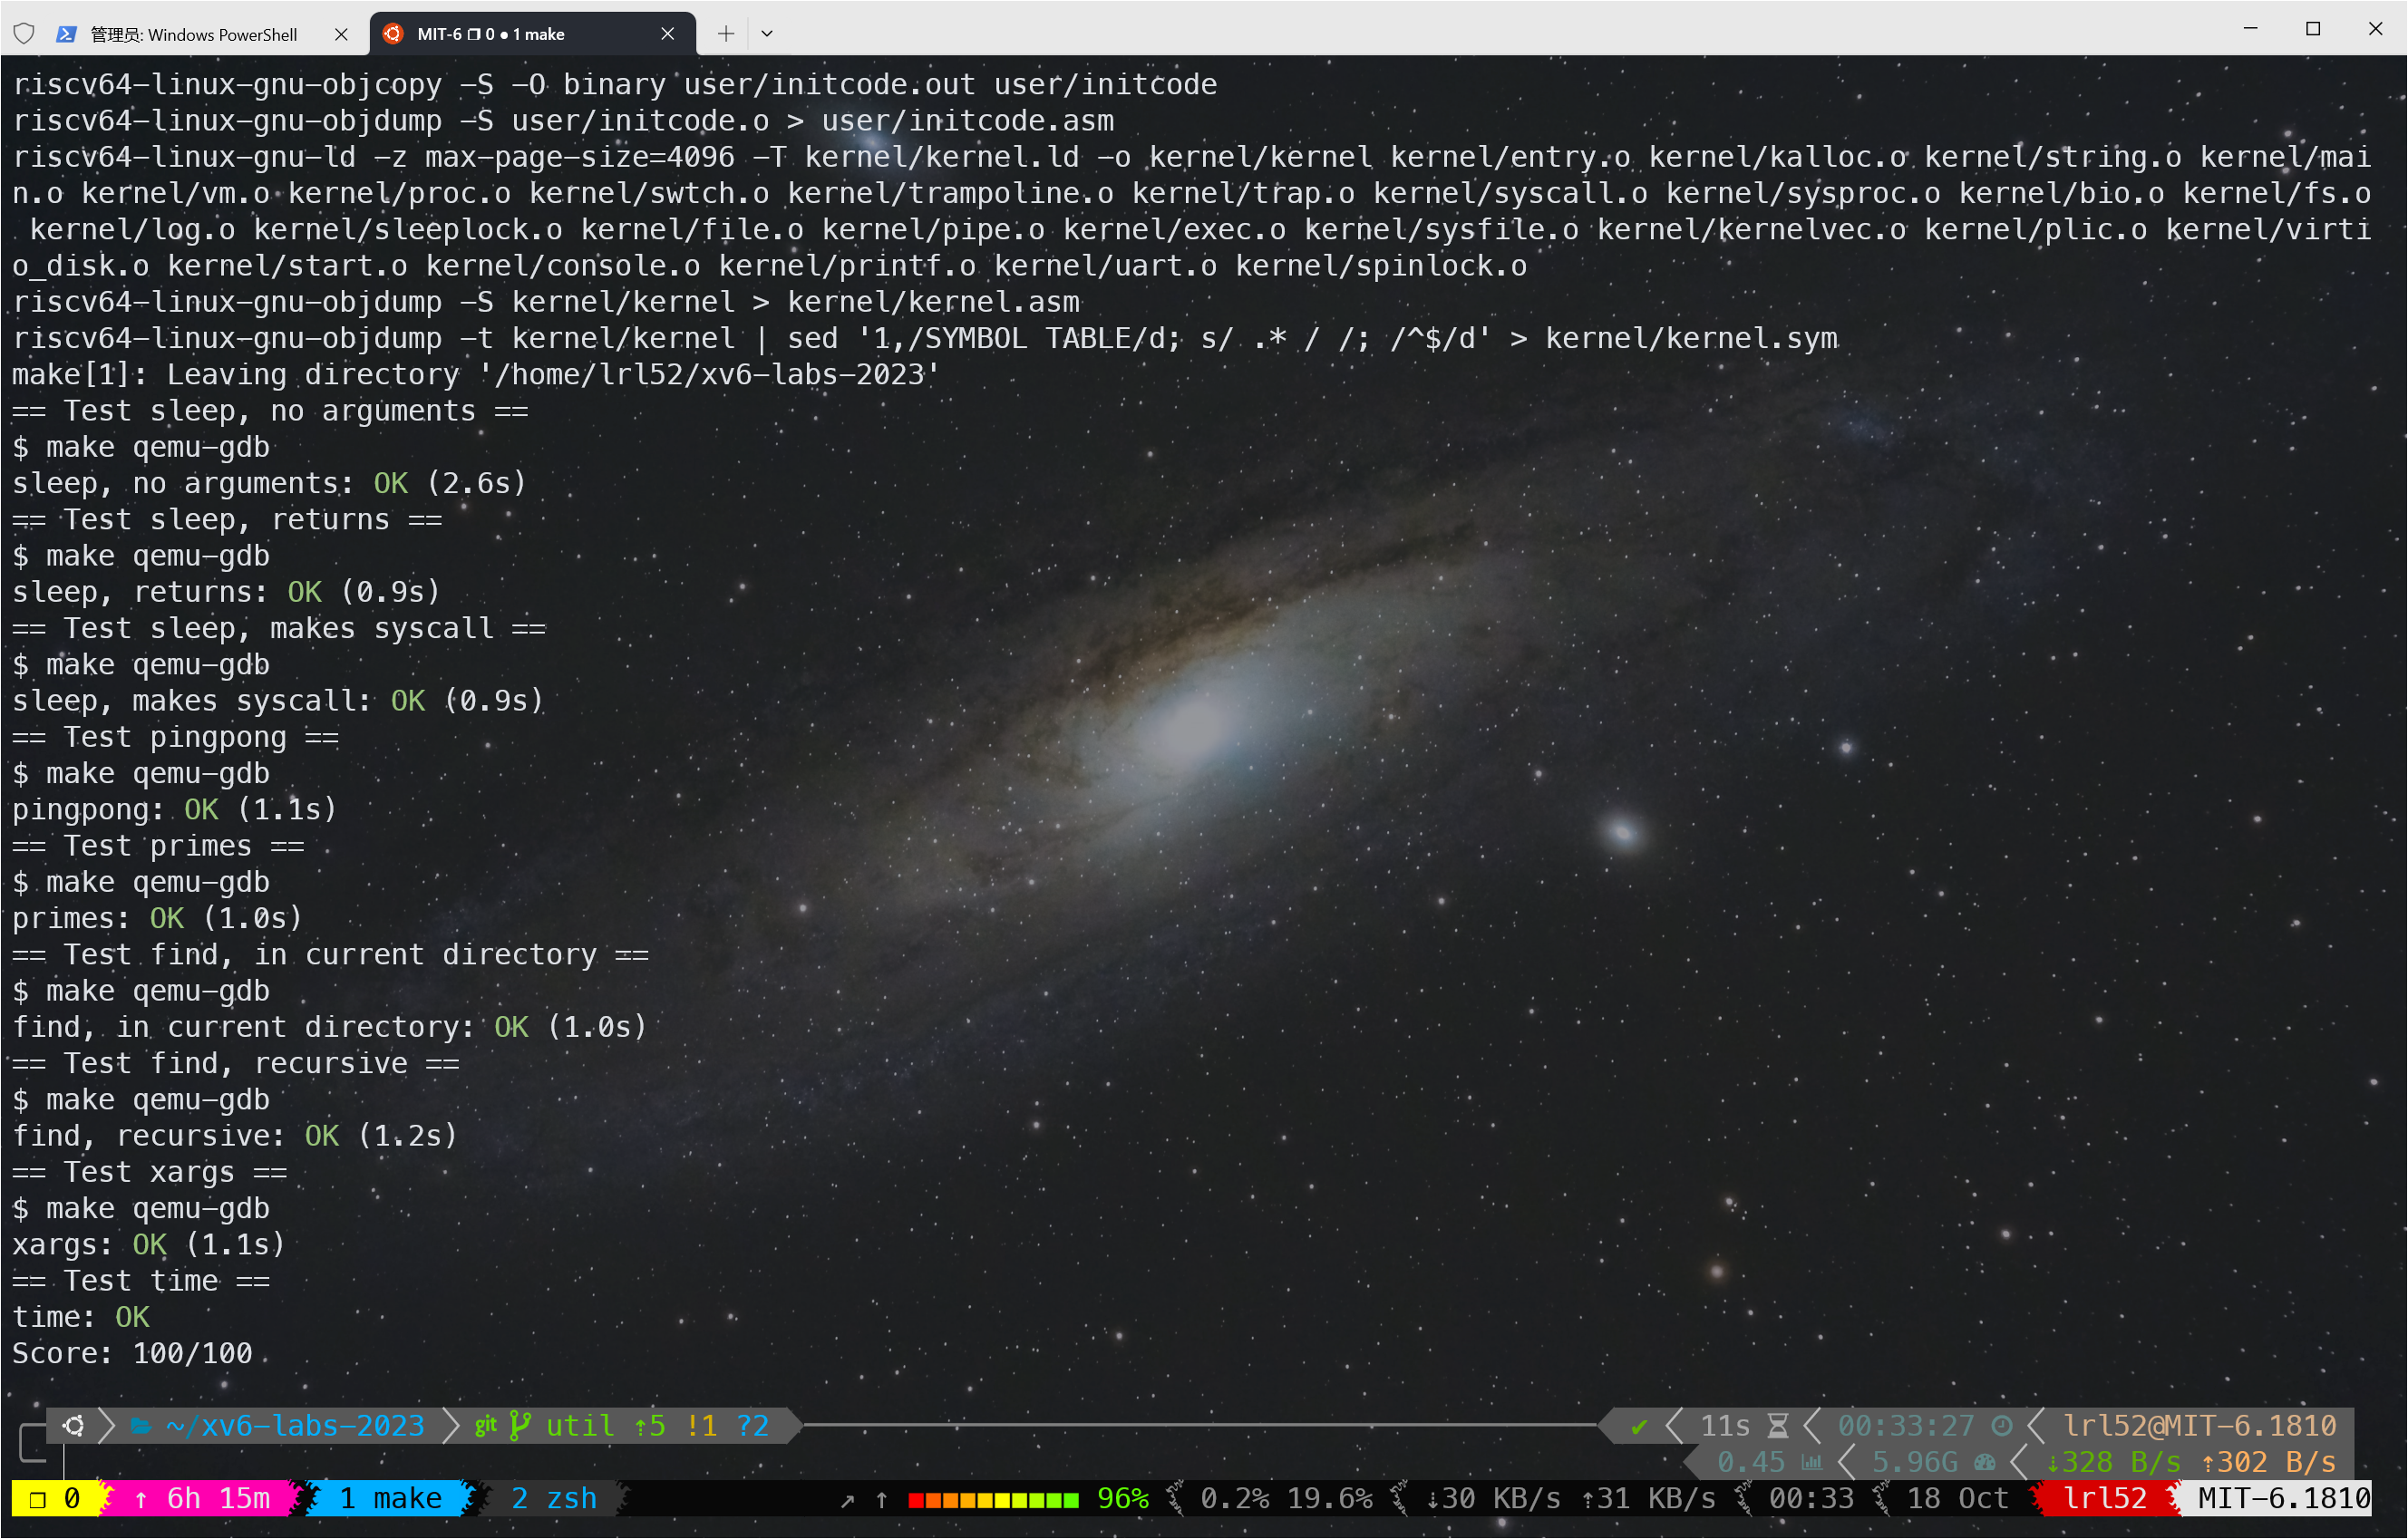Click the 'pingpong: OK (1.1s)' line
Image resolution: width=2408 pixels, height=1539 pixels.
click(x=175, y=809)
